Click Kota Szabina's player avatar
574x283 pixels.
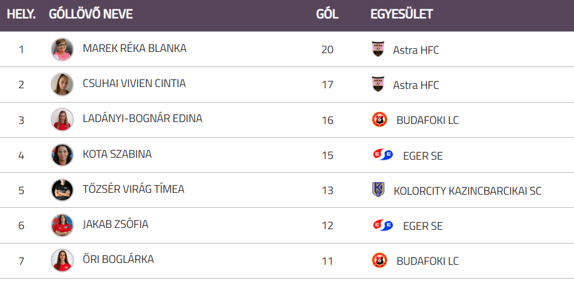click(x=62, y=155)
